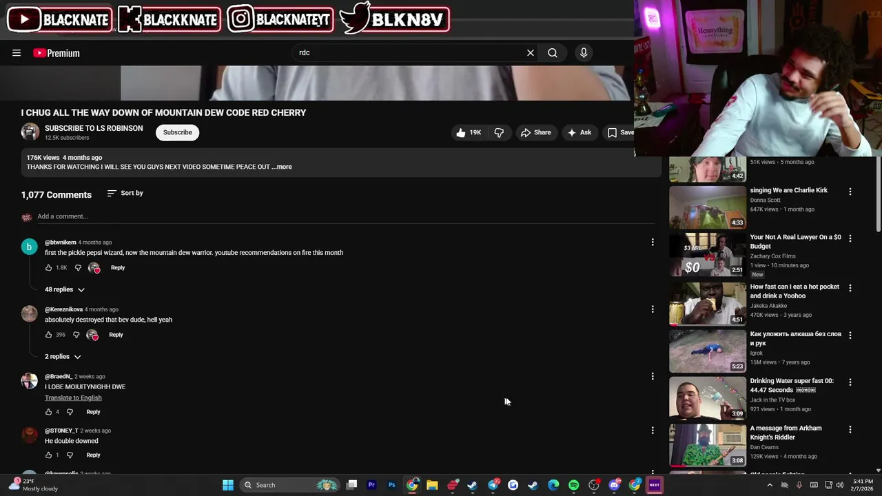Dislike @Kereznikova's comment
Screen dimensions: 882x496
(76, 335)
